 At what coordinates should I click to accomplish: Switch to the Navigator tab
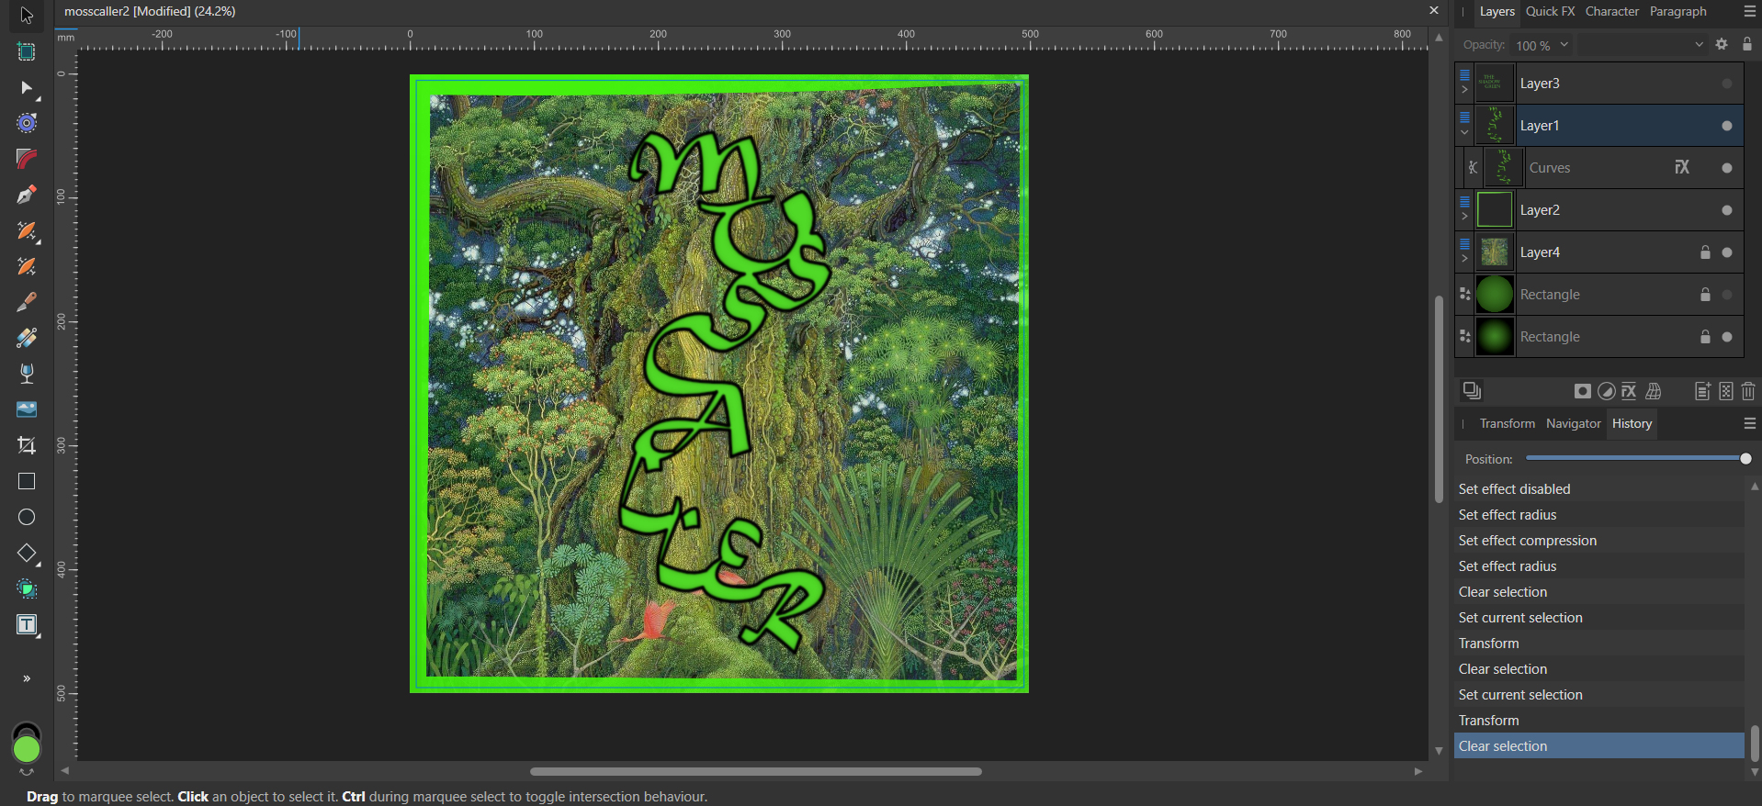(x=1573, y=423)
